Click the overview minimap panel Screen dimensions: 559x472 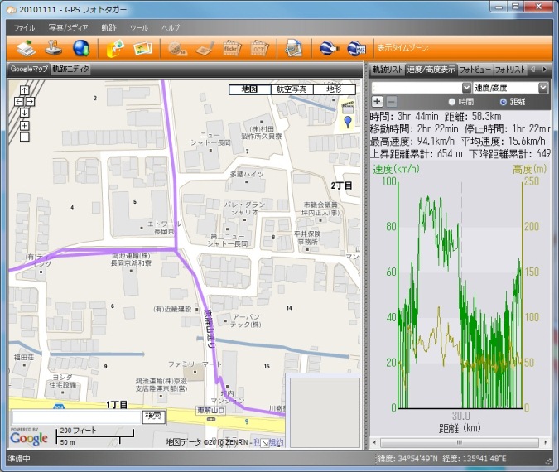point(325,412)
